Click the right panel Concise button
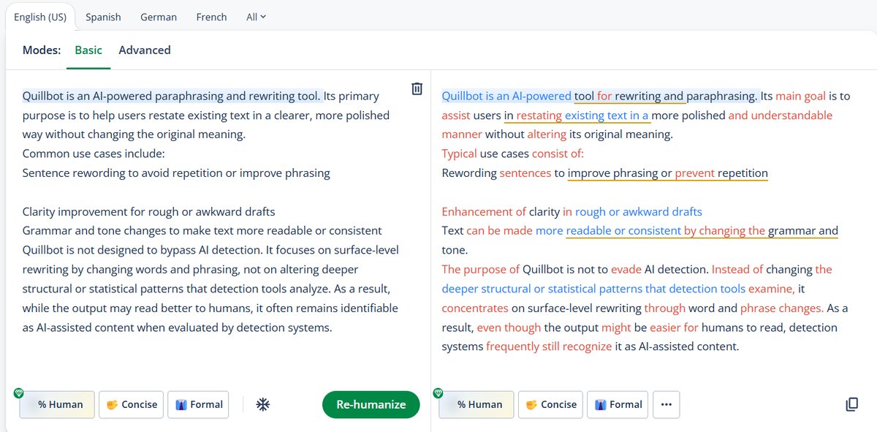Viewport: 877px width, 432px height. tap(551, 404)
